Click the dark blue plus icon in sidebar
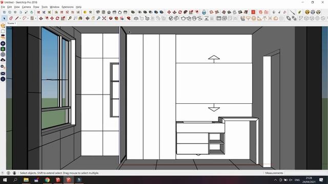 (x=3, y=43)
